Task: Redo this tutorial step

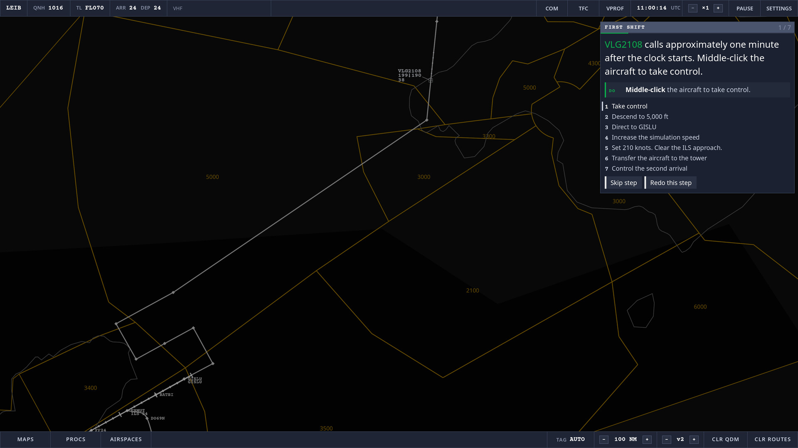Action: pyautogui.click(x=670, y=183)
